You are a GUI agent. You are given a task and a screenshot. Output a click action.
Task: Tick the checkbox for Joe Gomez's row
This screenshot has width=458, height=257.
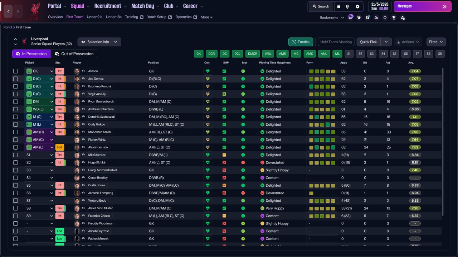pos(15,79)
